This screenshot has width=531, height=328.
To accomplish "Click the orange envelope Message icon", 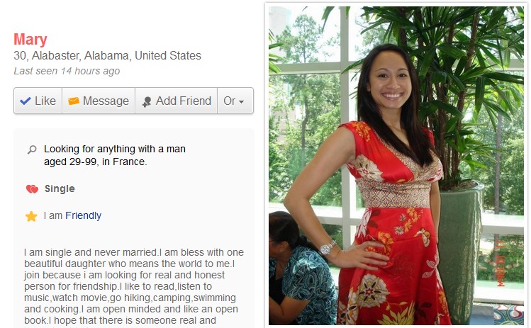I will click(74, 101).
